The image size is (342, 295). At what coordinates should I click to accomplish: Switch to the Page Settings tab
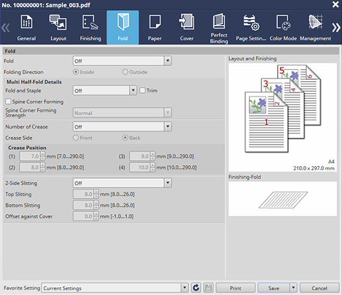click(251, 28)
